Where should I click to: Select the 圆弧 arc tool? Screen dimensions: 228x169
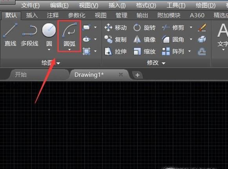tap(69, 35)
